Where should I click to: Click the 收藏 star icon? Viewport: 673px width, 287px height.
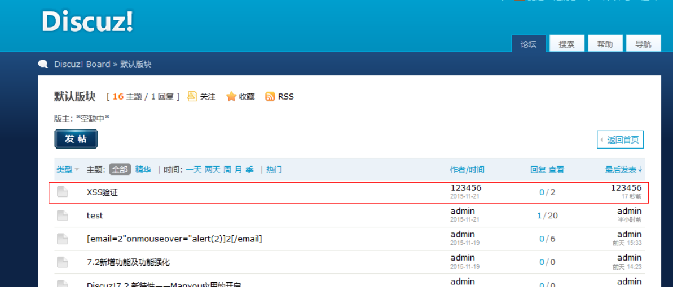click(x=231, y=96)
